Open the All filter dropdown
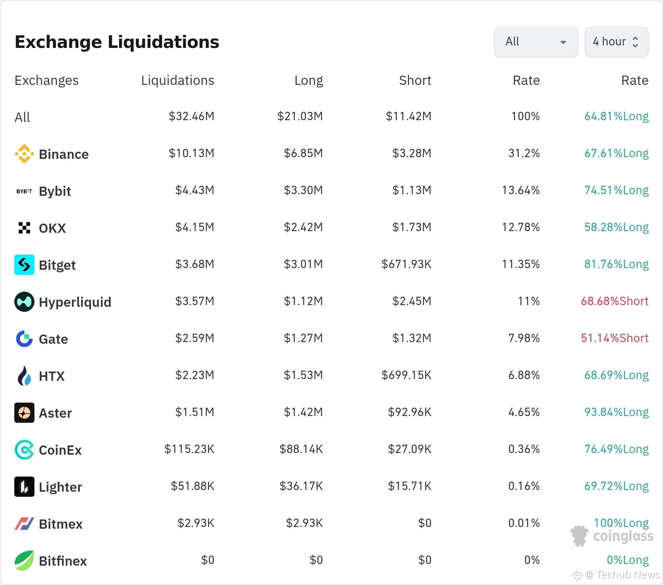663x585 pixels. [536, 42]
